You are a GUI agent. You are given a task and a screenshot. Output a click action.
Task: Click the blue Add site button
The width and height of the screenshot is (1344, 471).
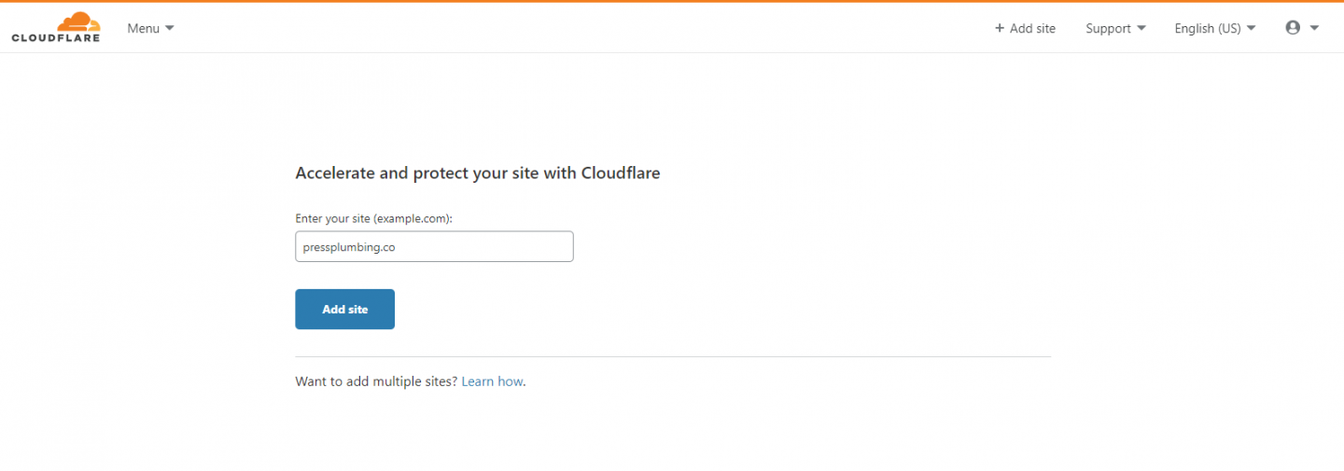(x=344, y=309)
